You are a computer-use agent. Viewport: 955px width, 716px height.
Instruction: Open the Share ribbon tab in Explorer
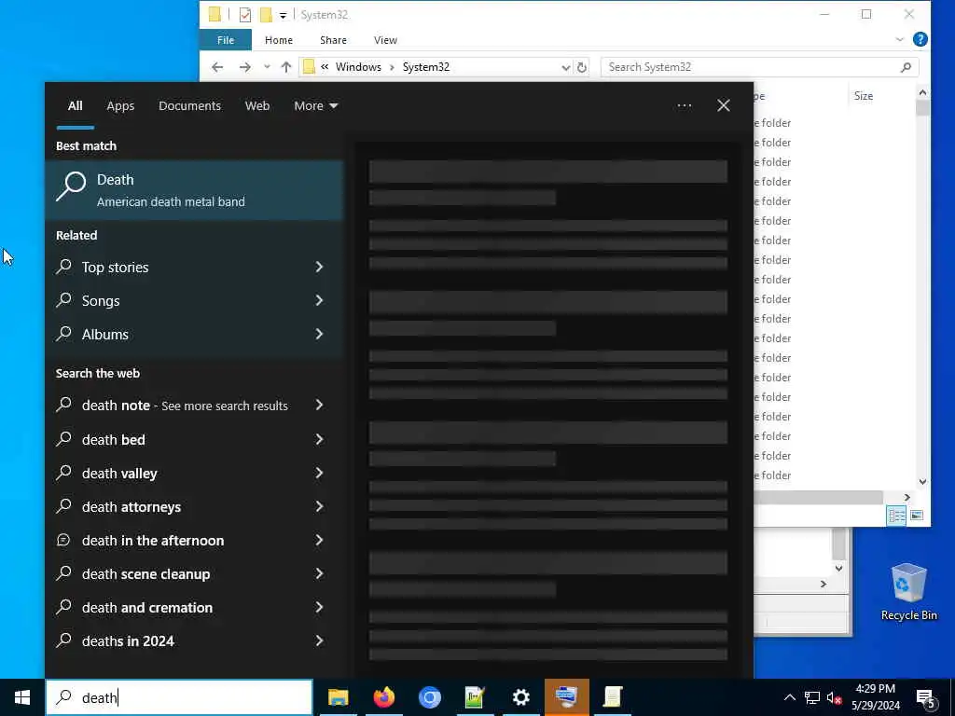click(333, 40)
